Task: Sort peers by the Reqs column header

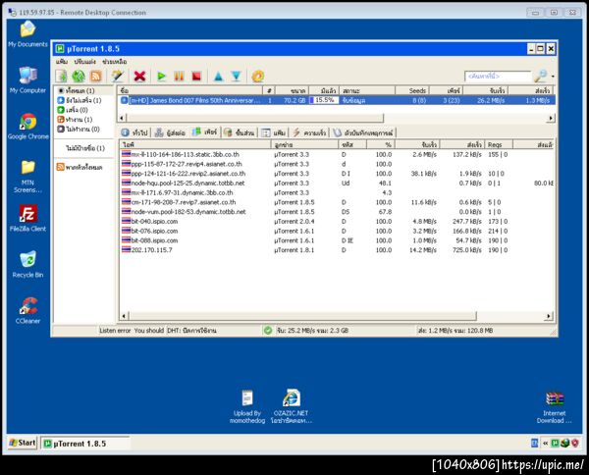Action: coord(499,144)
